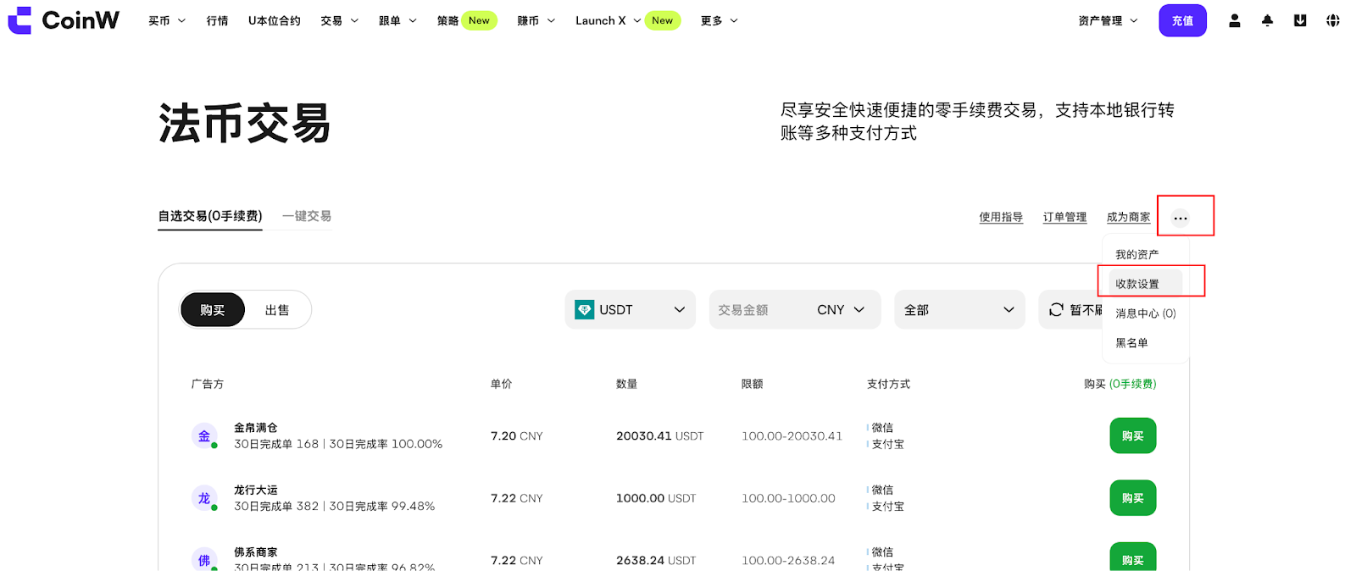Open the 全部 payment filter dropdown

click(x=959, y=310)
